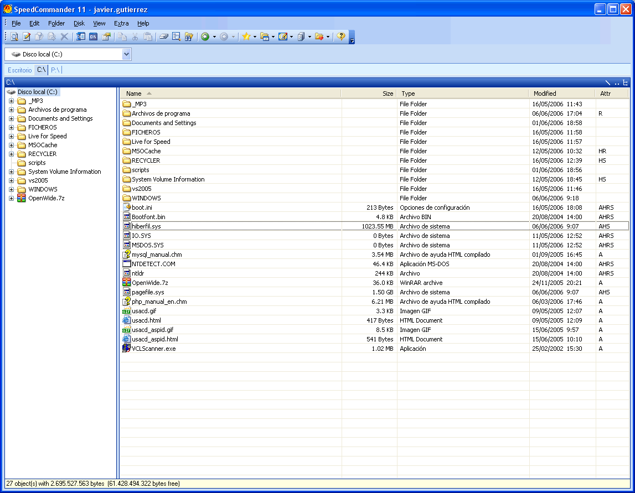Open the Help menu
This screenshot has height=493, width=635.
(143, 23)
